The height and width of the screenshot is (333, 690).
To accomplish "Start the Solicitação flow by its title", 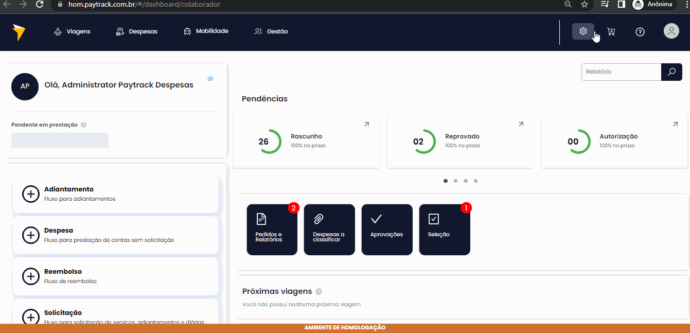I will pyautogui.click(x=63, y=313).
